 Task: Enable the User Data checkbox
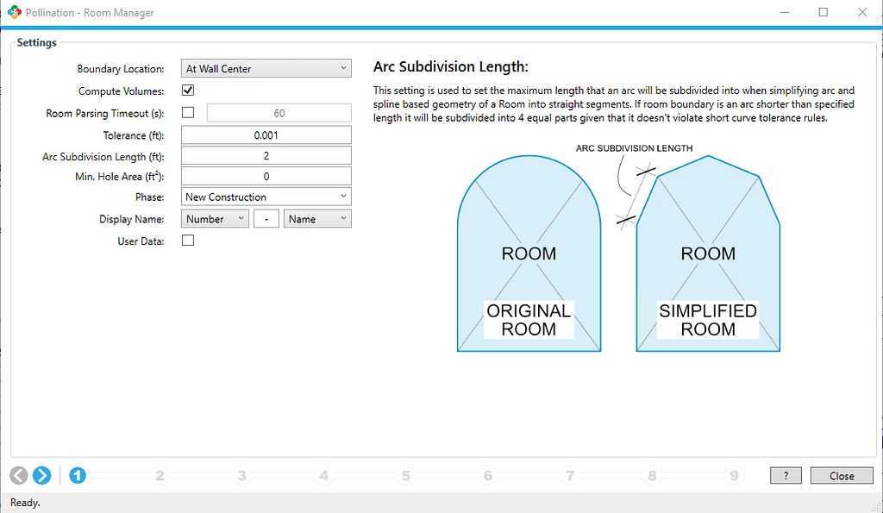tap(186, 241)
